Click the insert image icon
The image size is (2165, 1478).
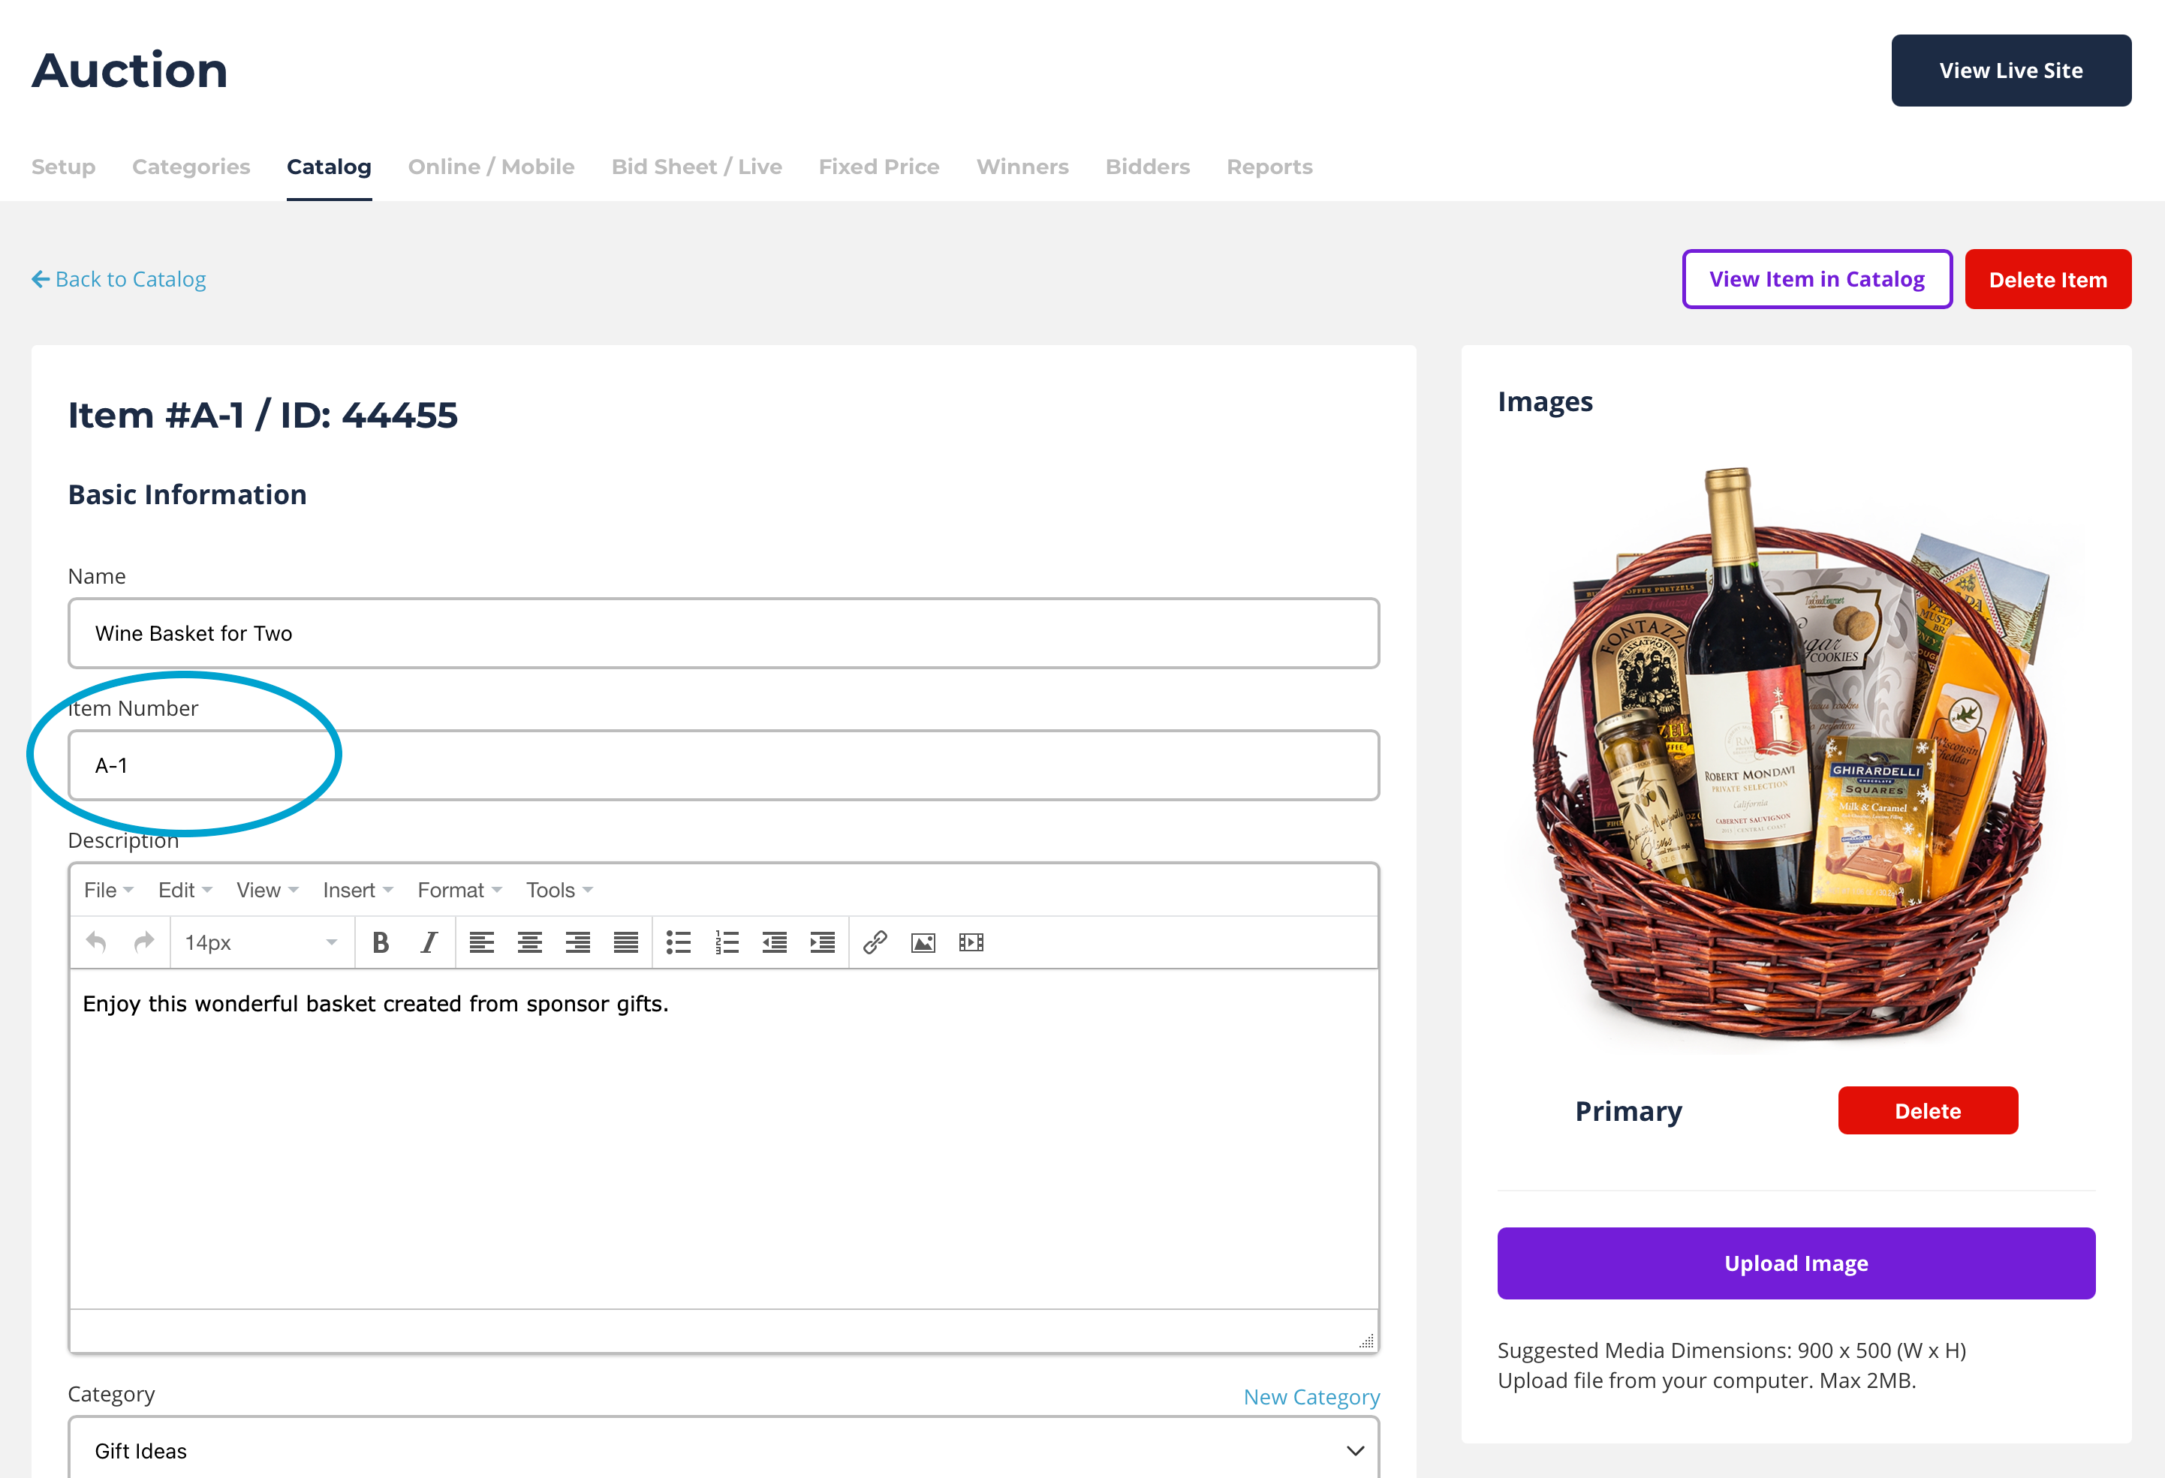click(923, 942)
